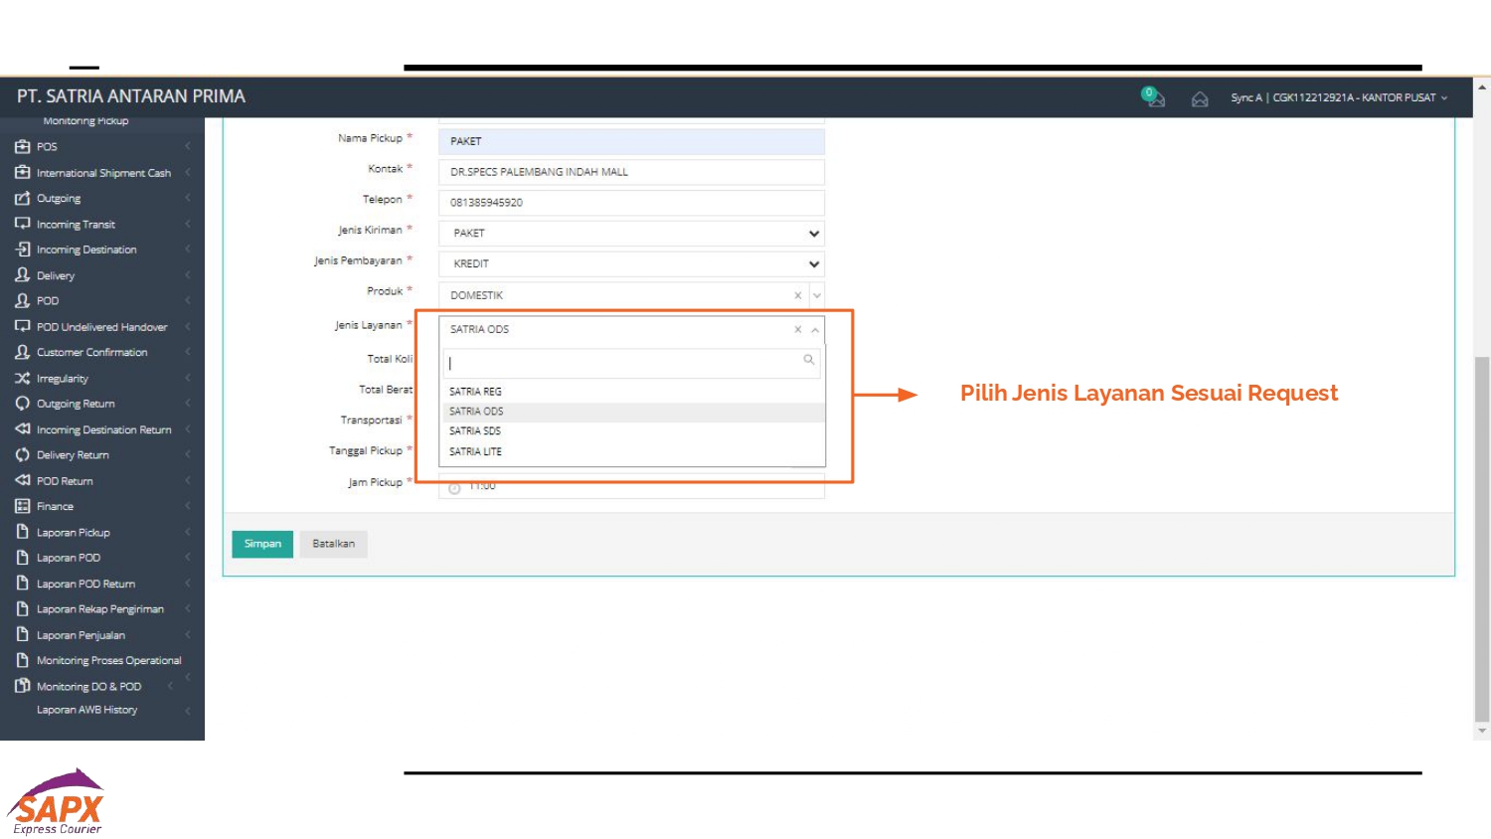Click the Simpan button

262,544
